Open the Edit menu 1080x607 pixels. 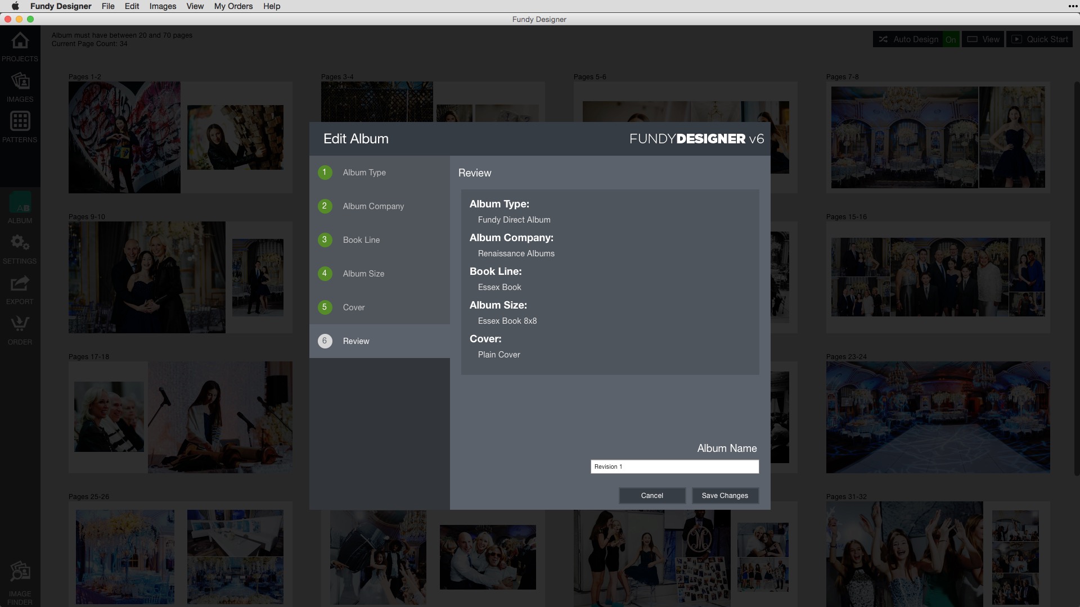tap(132, 6)
